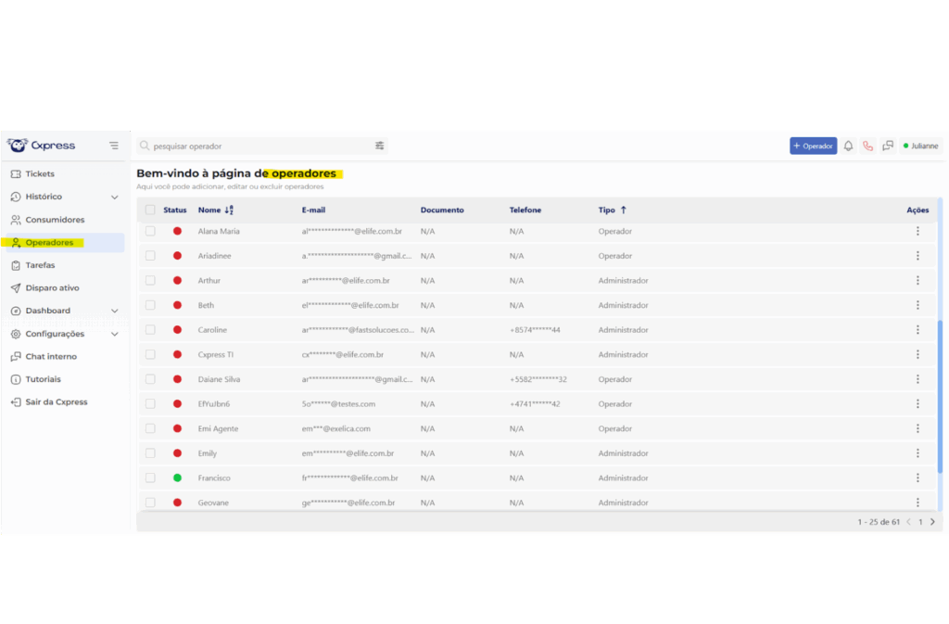The width and height of the screenshot is (949, 624).
Task: Collapse sidebar with hamburger menu icon
Action: pyautogui.click(x=114, y=146)
